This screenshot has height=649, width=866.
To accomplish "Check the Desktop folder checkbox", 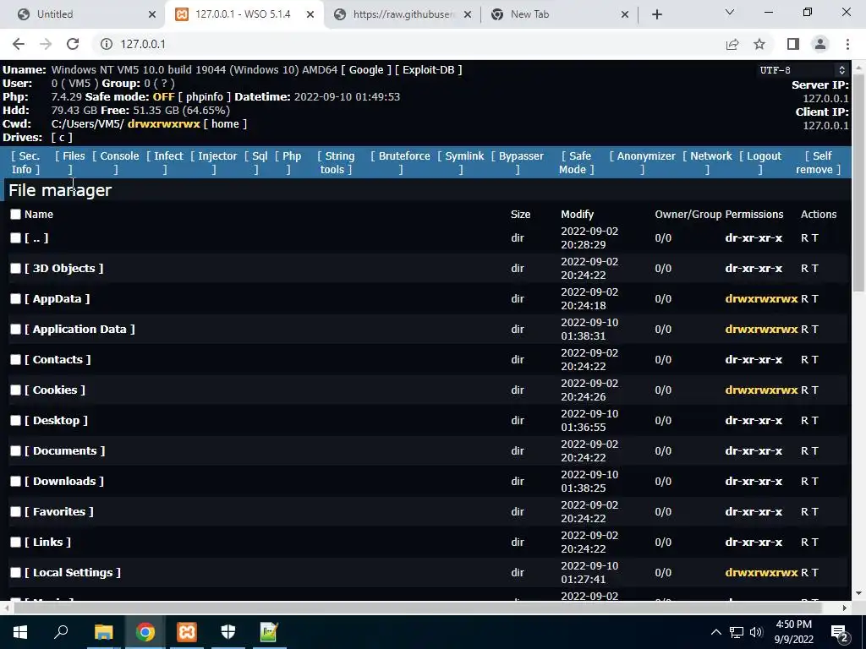I will tap(15, 421).
